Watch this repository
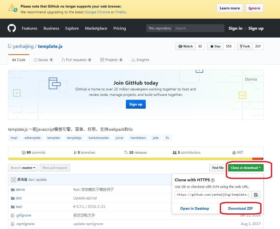 (186, 46)
